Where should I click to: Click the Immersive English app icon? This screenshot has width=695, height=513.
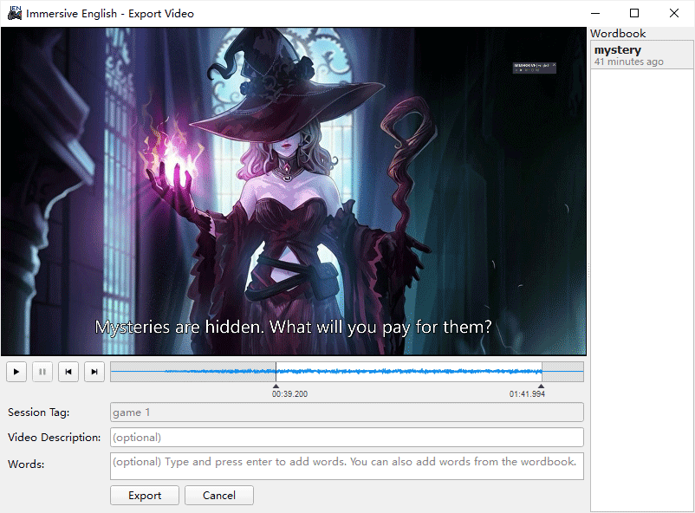click(12, 13)
